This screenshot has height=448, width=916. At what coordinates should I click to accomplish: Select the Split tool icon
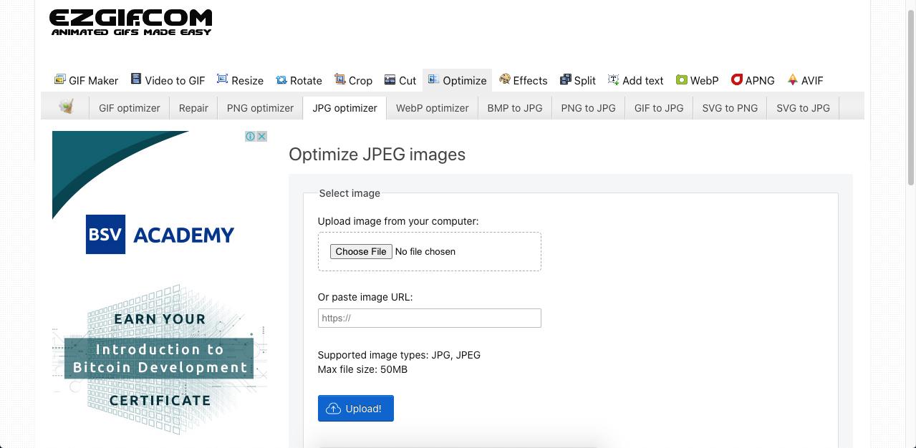point(566,79)
